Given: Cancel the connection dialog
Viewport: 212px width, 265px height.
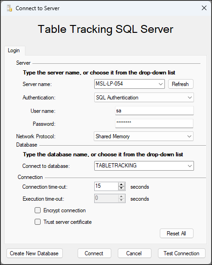Looking at the screenshot, I should pos(134,253).
